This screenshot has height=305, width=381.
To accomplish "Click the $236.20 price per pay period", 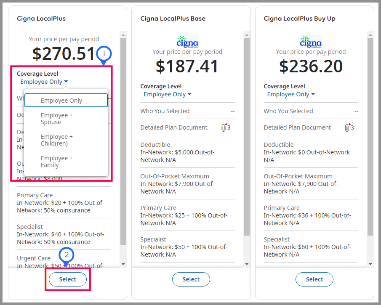I will (311, 66).
